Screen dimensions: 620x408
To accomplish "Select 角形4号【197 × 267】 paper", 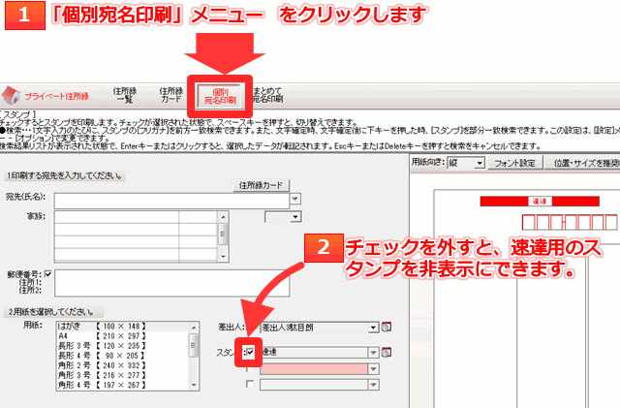I will coord(123,385).
